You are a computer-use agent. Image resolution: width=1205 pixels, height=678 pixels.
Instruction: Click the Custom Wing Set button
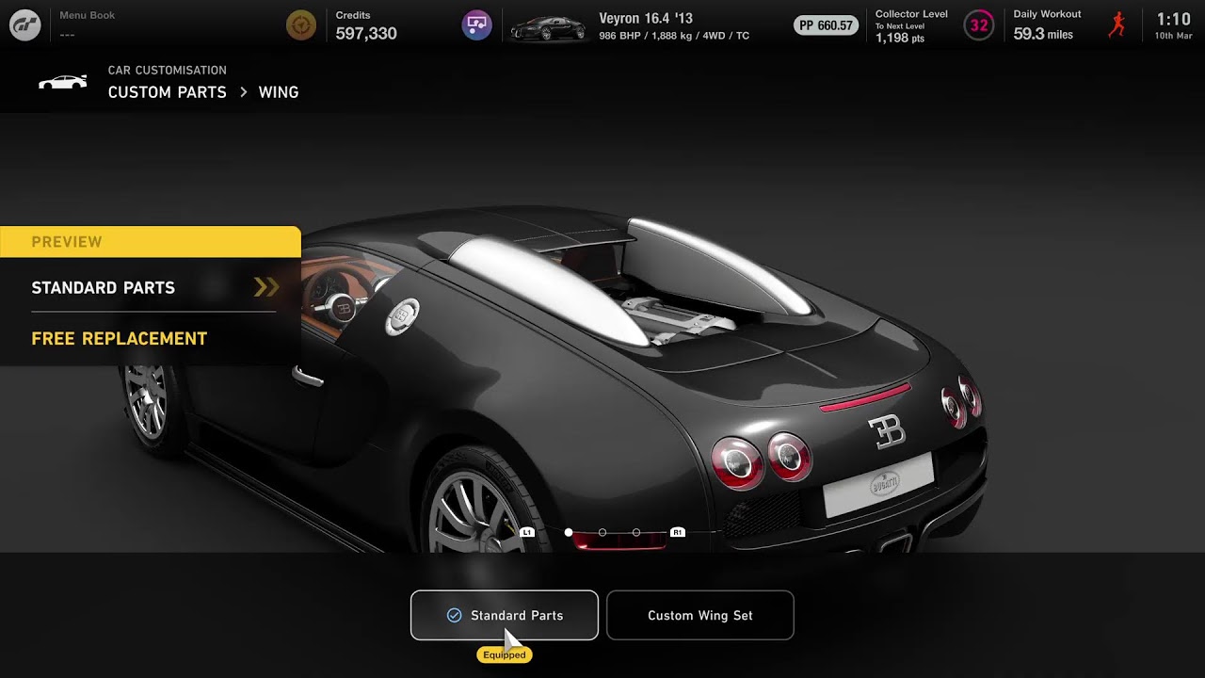click(699, 615)
